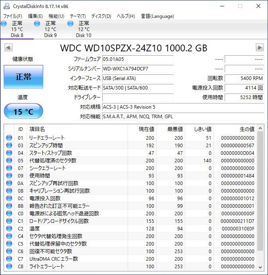The image size is (268, 275).
Task: Click raw value 00000000D004
Action: [x=237, y=153]
